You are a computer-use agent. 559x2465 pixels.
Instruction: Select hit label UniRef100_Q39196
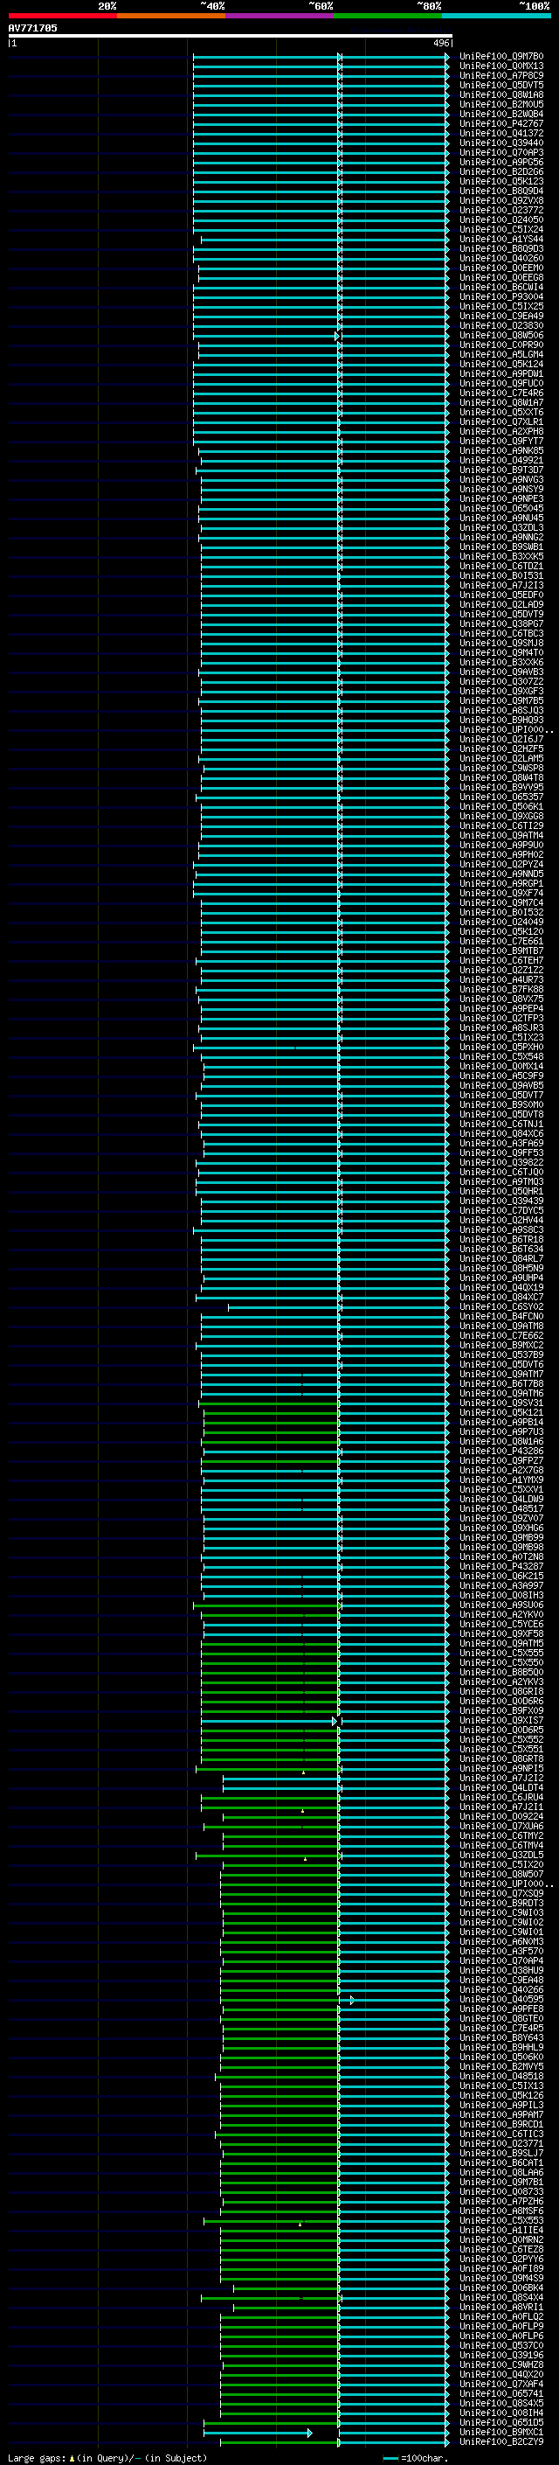pyautogui.click(x=501, y=2356)
